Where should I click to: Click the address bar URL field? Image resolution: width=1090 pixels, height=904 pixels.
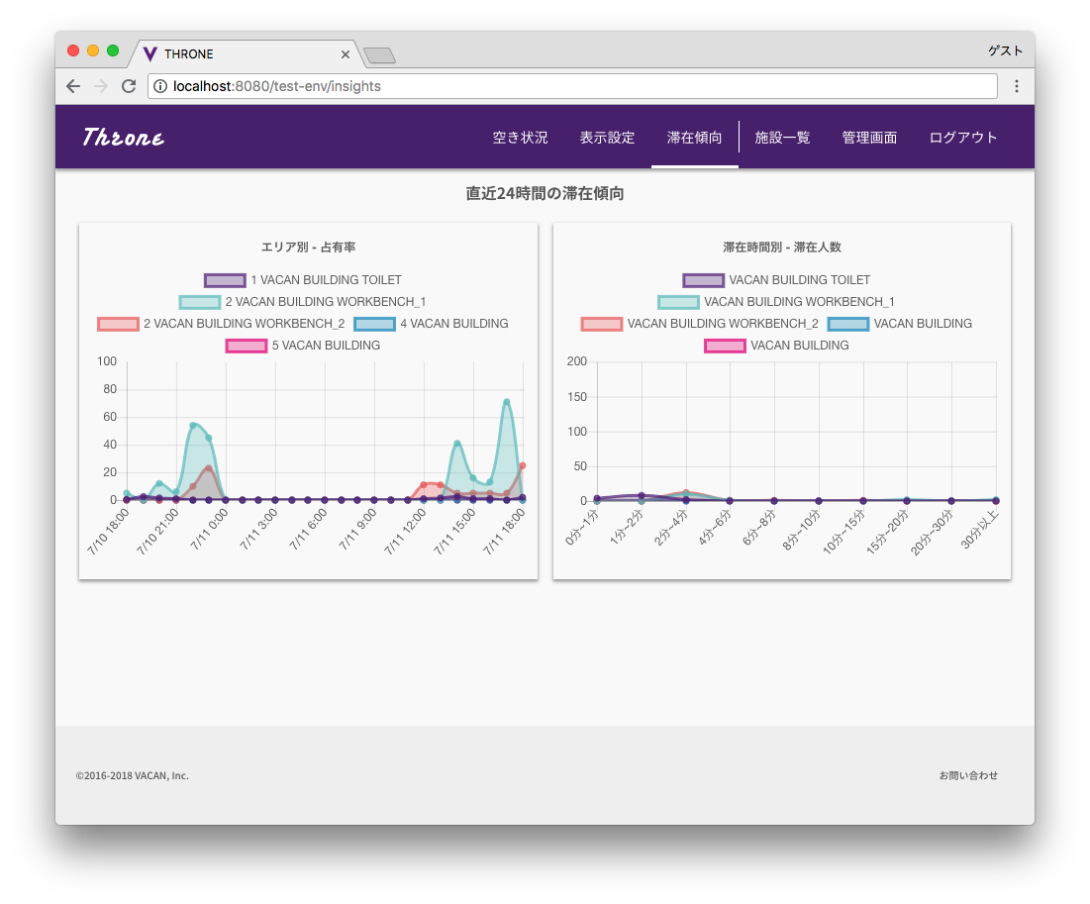point(573,86)
